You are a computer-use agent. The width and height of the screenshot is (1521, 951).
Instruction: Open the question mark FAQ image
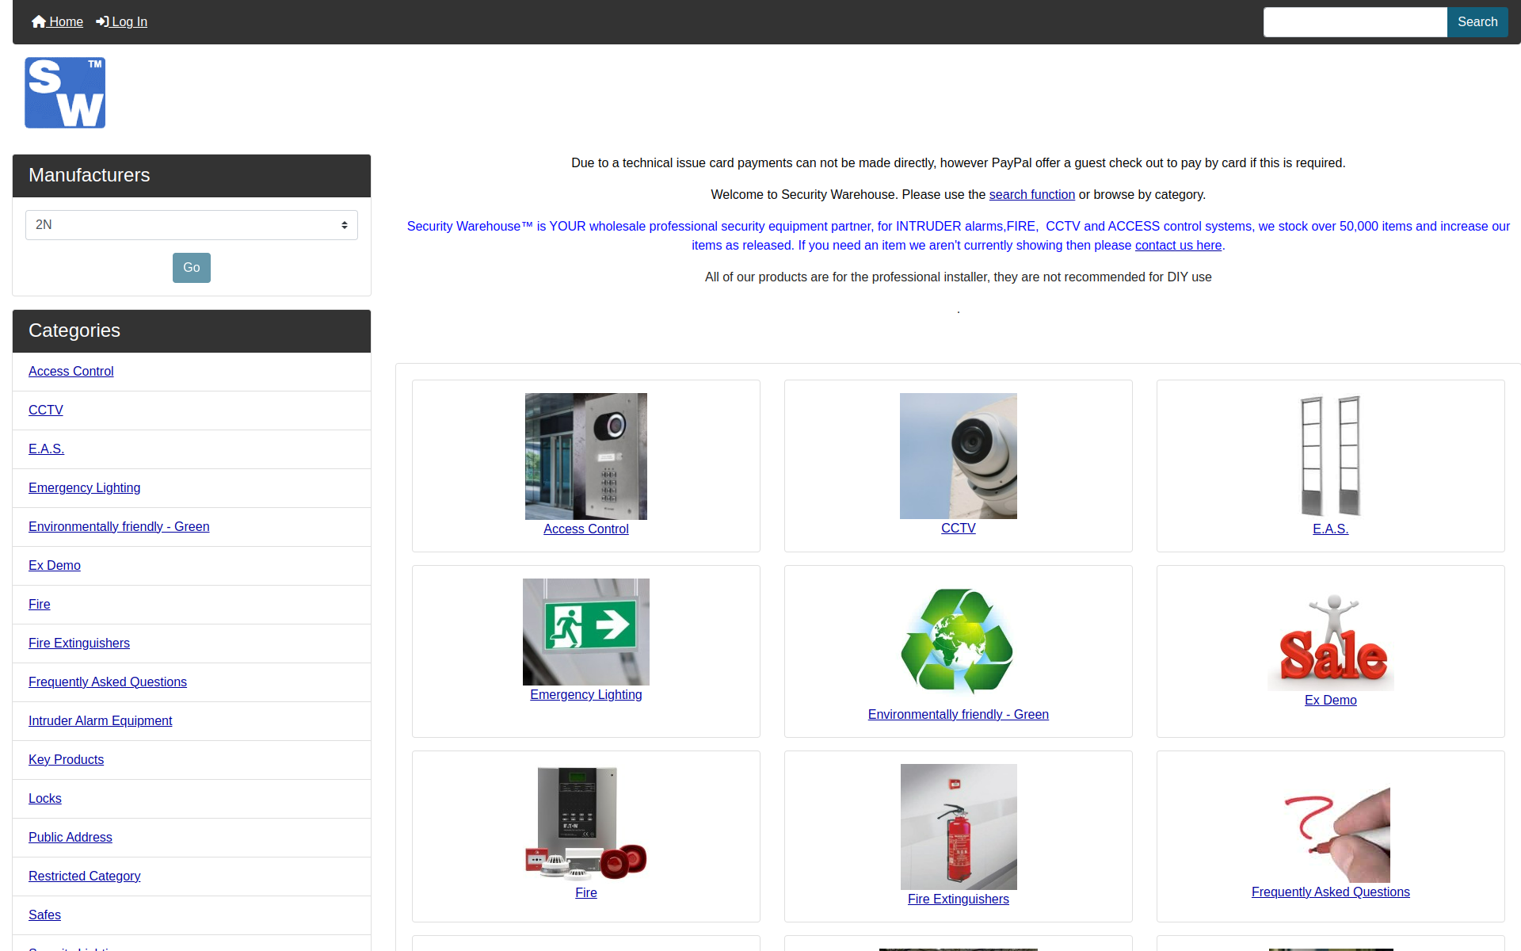tap(1331, 823)
